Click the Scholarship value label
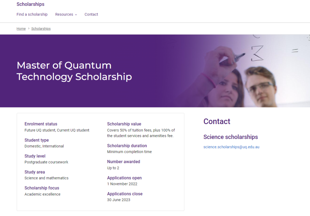Screen dimensions: 310x216 pyautogui.click(x=124, y=124)
